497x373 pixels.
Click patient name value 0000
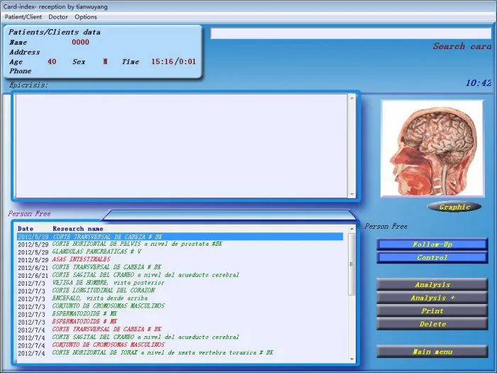click(x=80, y=42)
